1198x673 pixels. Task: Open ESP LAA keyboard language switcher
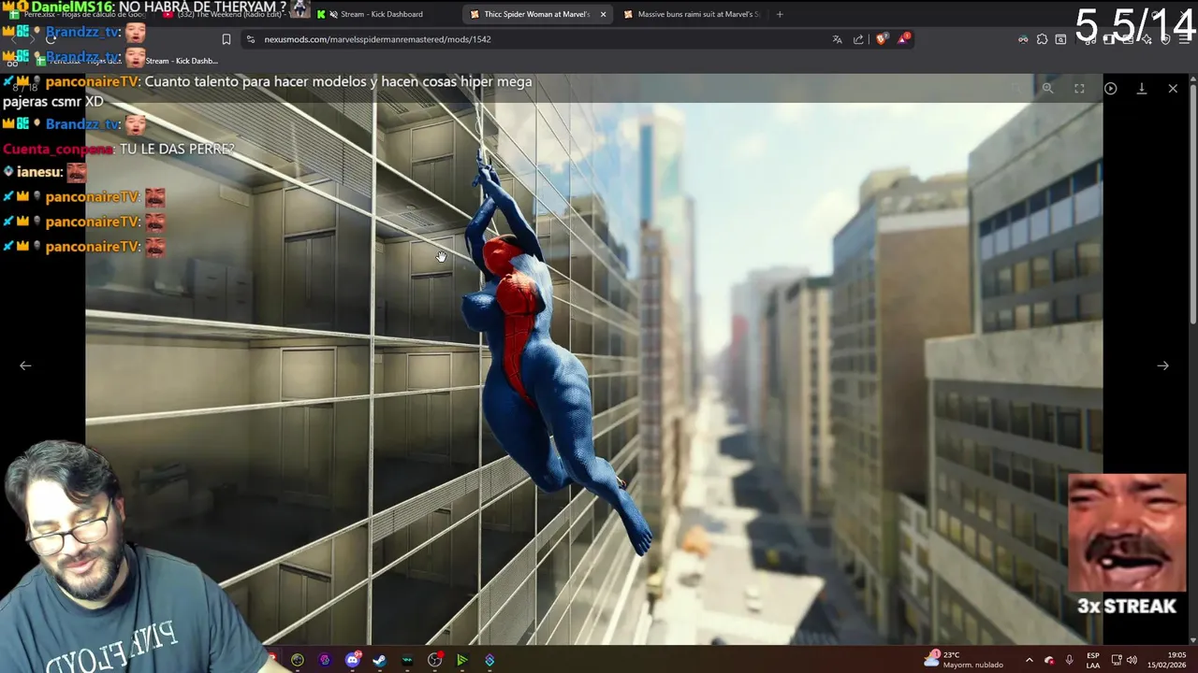click(1093, 660)
